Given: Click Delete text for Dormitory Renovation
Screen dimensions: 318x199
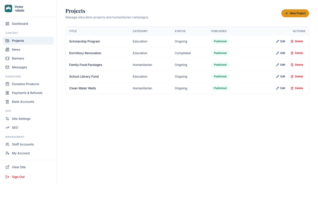Looking at the screenshot, I should pyautogui.click(x=299, y=53).
